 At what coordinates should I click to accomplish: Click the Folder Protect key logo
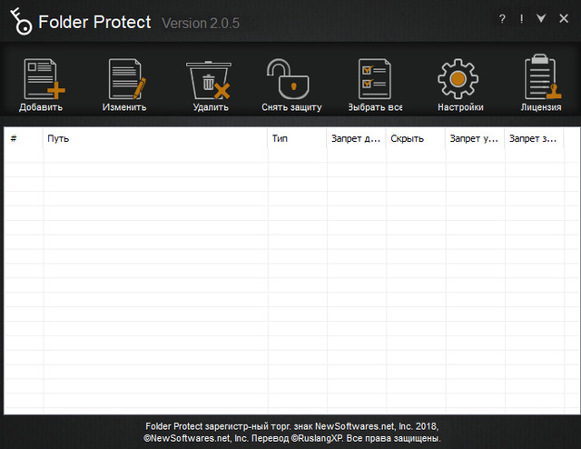pos(17,20)
